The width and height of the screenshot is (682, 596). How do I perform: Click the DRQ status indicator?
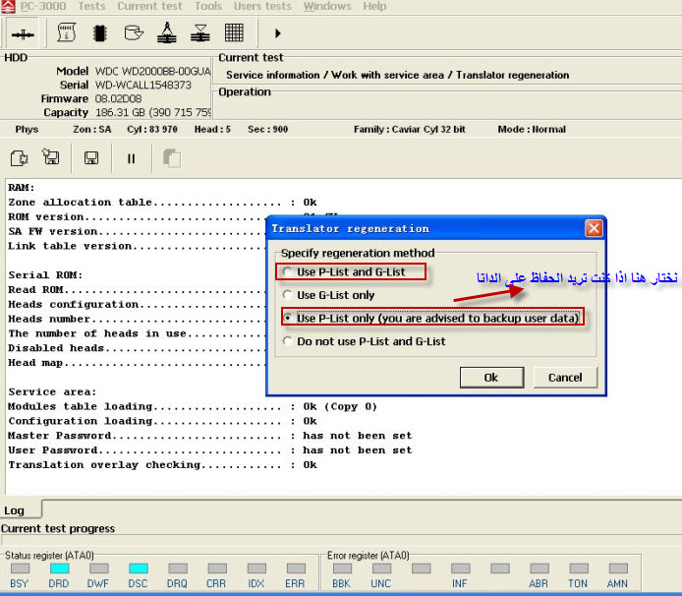click(178, 568)
